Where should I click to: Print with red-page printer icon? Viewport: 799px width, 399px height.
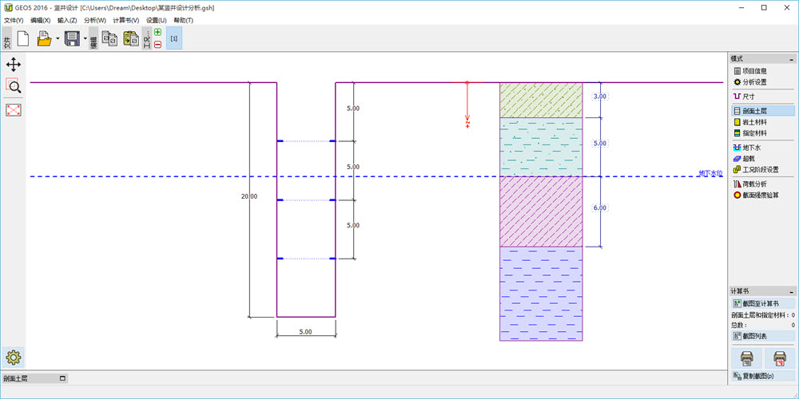(779, 359)
